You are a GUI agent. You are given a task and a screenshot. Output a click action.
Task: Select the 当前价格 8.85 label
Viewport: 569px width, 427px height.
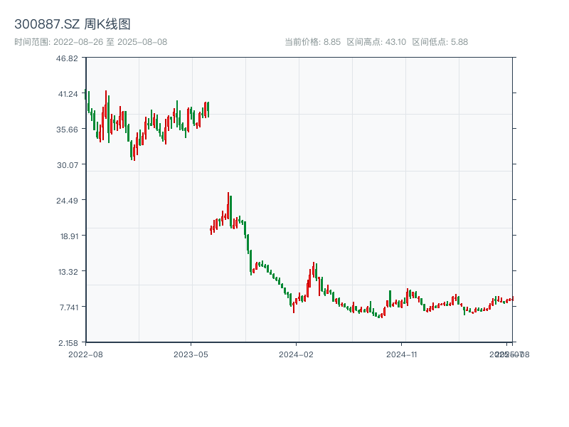(312, 42)
